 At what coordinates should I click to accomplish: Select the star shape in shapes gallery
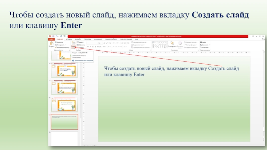tap(165, 47)
